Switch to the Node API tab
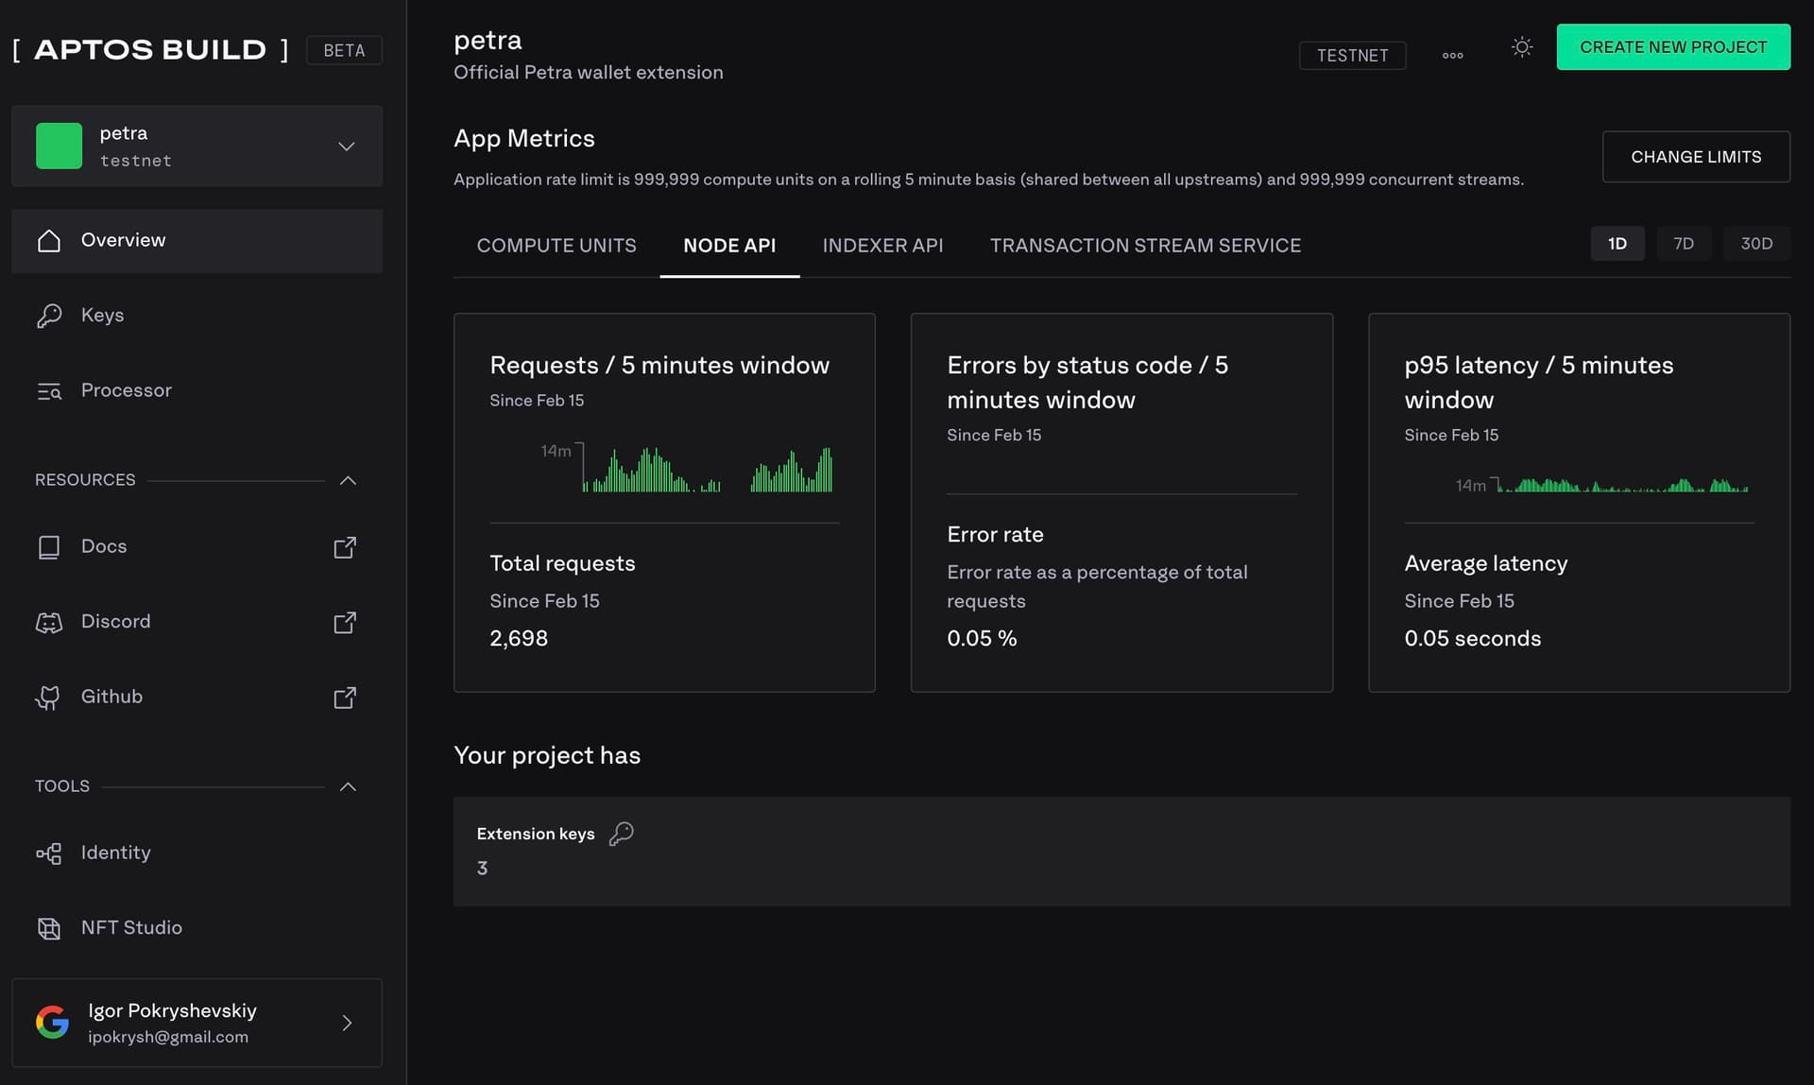Viewport: 1814px width, 1085px height. [729, 246]
